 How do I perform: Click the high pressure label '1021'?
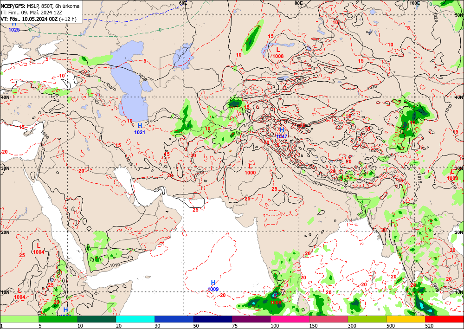tap(140, 132)
